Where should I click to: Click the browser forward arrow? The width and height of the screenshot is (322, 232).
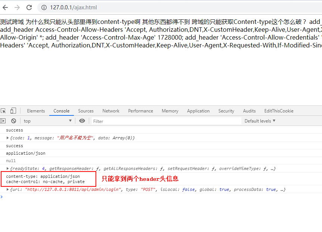coord(17,7)
